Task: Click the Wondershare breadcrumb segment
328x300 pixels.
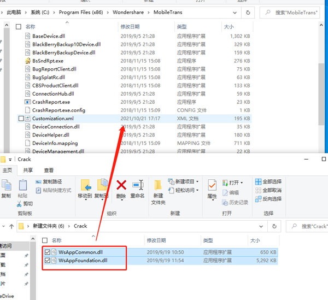Action: 128,13
